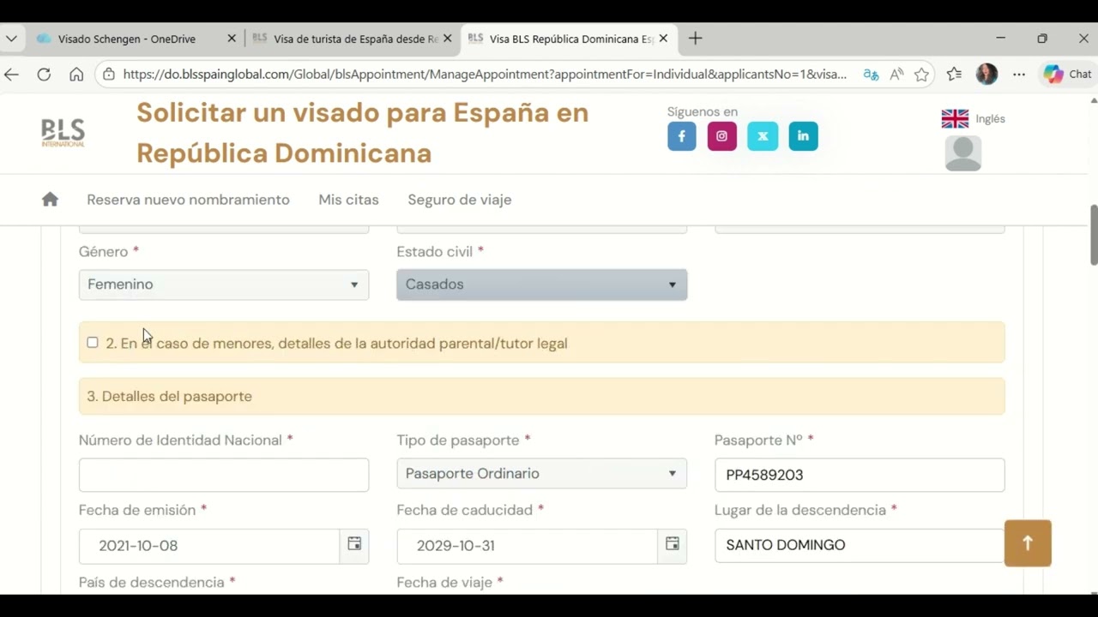Reload the page with refresh icon
This screenshot has width=1098, height=617.
pyautogui.click(x=44, y=75)
